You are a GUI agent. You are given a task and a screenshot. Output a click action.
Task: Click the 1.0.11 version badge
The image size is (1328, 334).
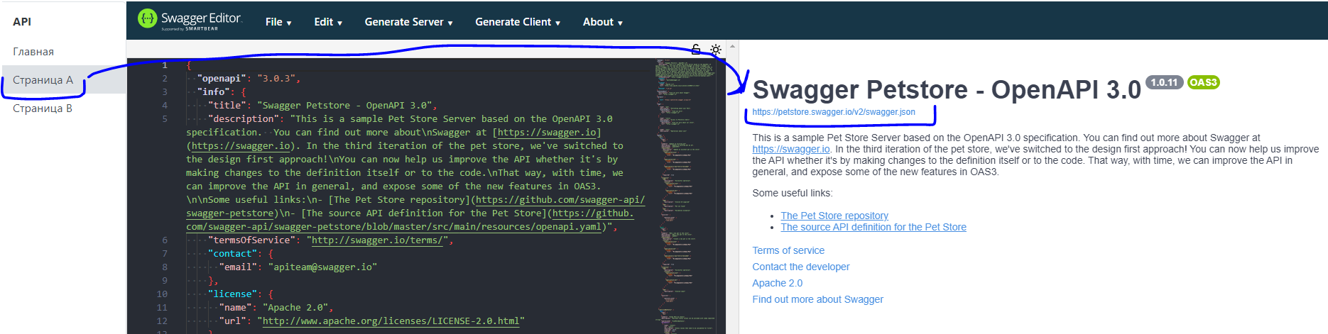click(1164, 82)
